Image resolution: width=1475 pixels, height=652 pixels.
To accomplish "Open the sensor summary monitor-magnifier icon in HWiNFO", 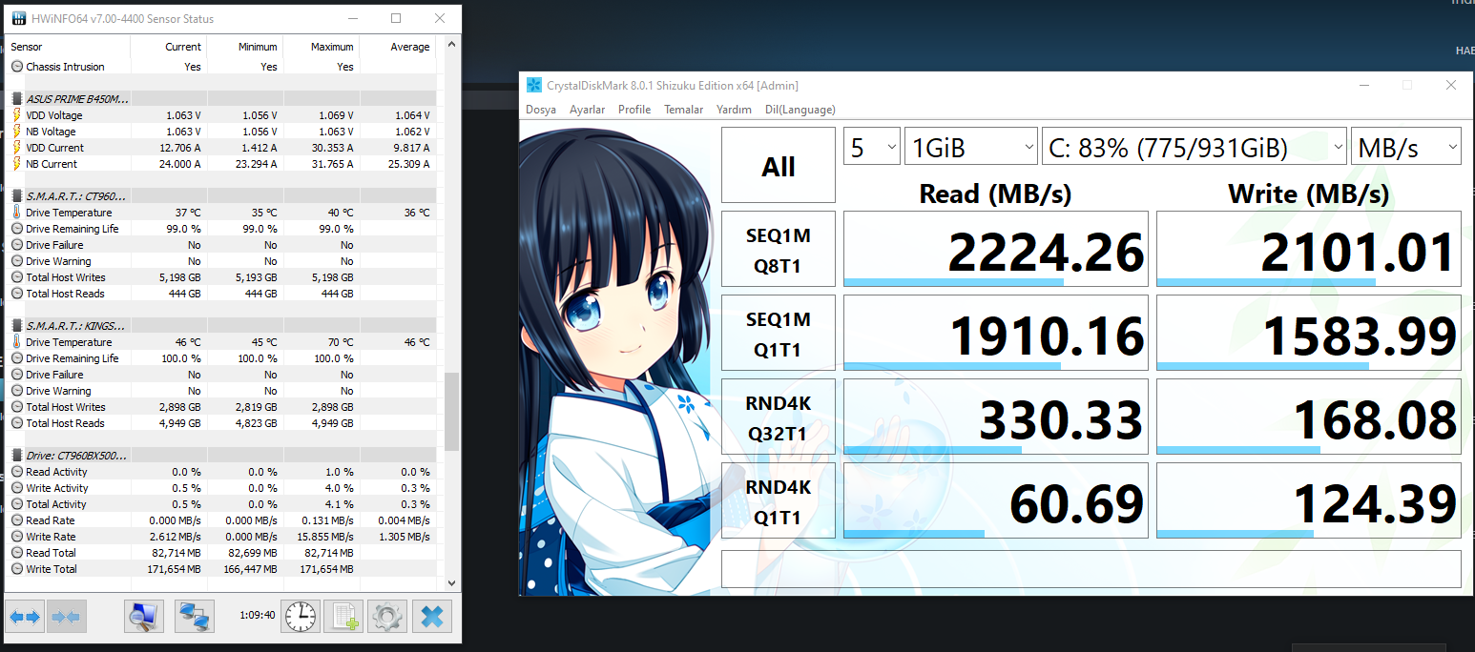I will tap(144, 617).
